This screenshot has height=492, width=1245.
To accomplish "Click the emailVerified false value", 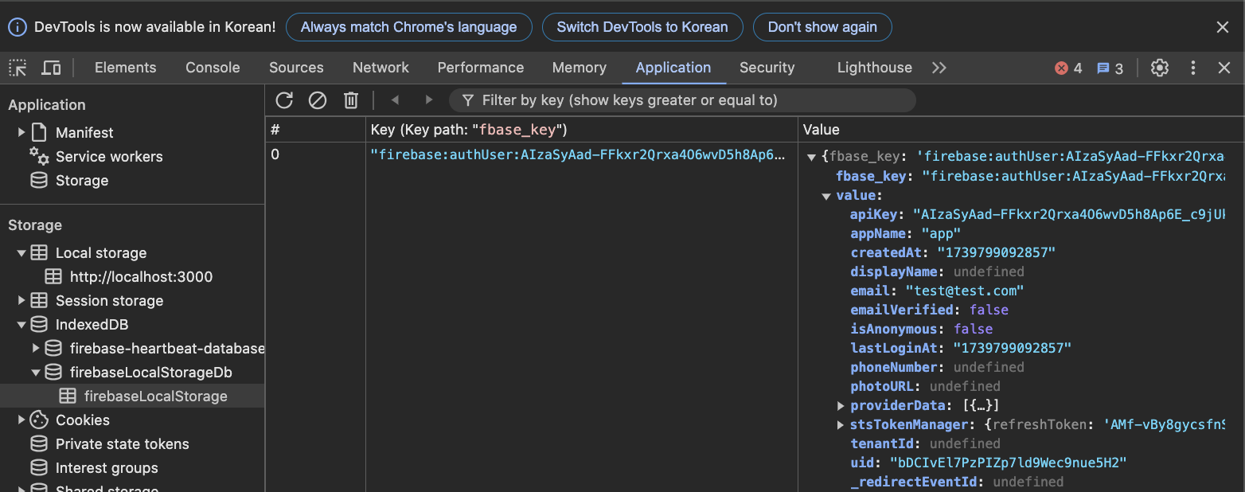I will tap(989, 310).
